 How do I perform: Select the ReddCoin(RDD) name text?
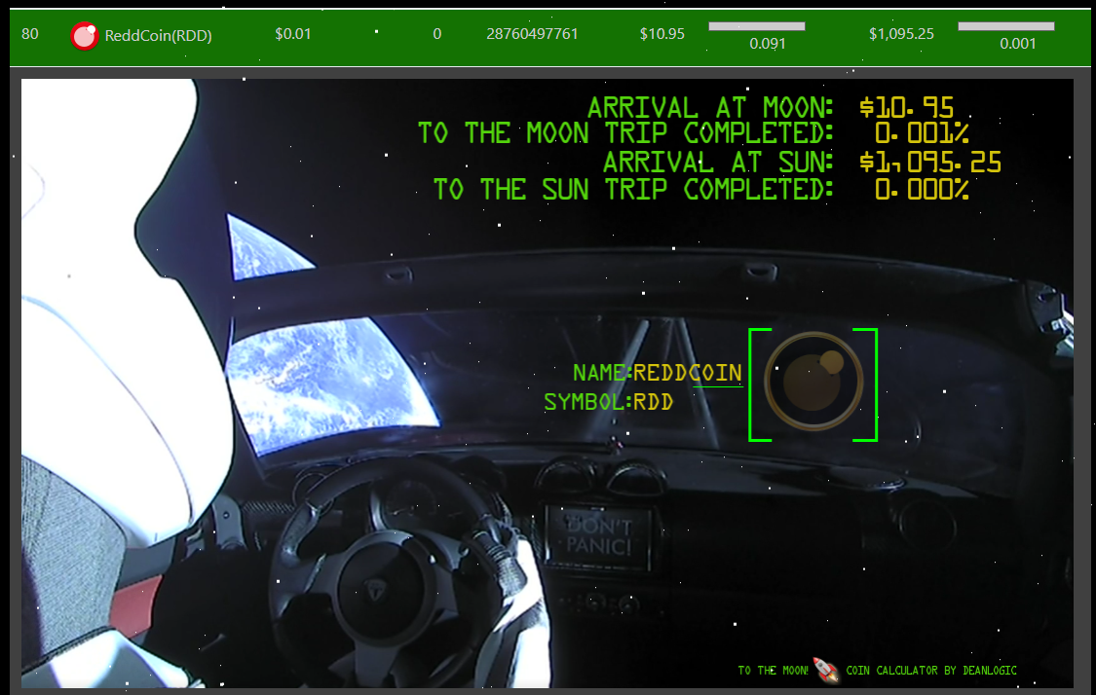click(158, 36)
